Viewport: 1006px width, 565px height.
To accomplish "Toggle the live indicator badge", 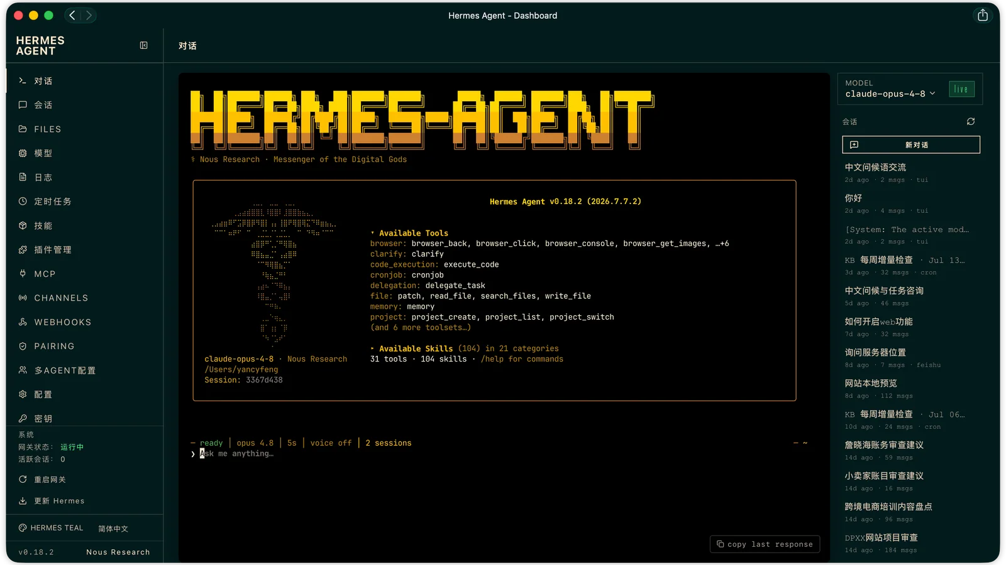I will (961, 89).
